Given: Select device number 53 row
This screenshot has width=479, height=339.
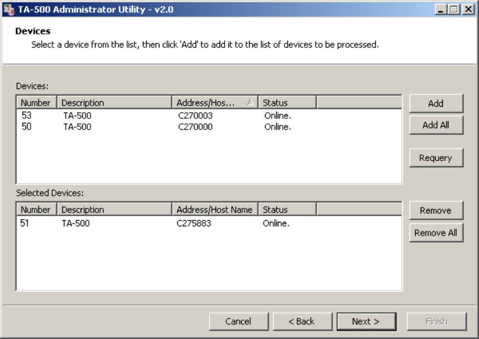Looking at the screenshot, I should [x=209, y=116].
